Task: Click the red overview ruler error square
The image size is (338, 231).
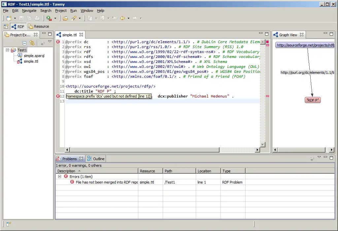Action: point(267,42)
